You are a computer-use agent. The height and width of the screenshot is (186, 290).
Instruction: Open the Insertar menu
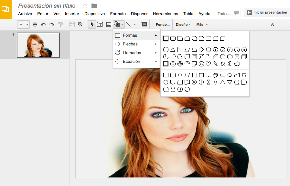tap(72, 14)
